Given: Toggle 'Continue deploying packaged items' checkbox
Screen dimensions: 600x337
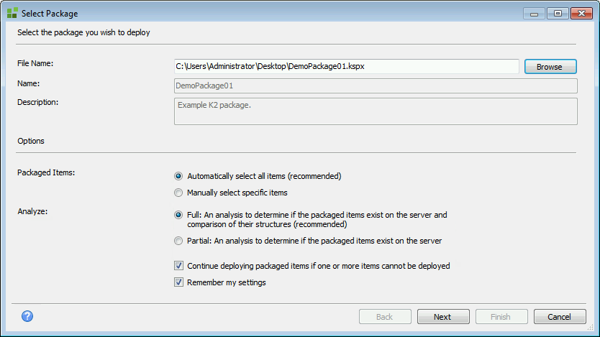Looking at the screenshot, I should [x=179, y=266].
